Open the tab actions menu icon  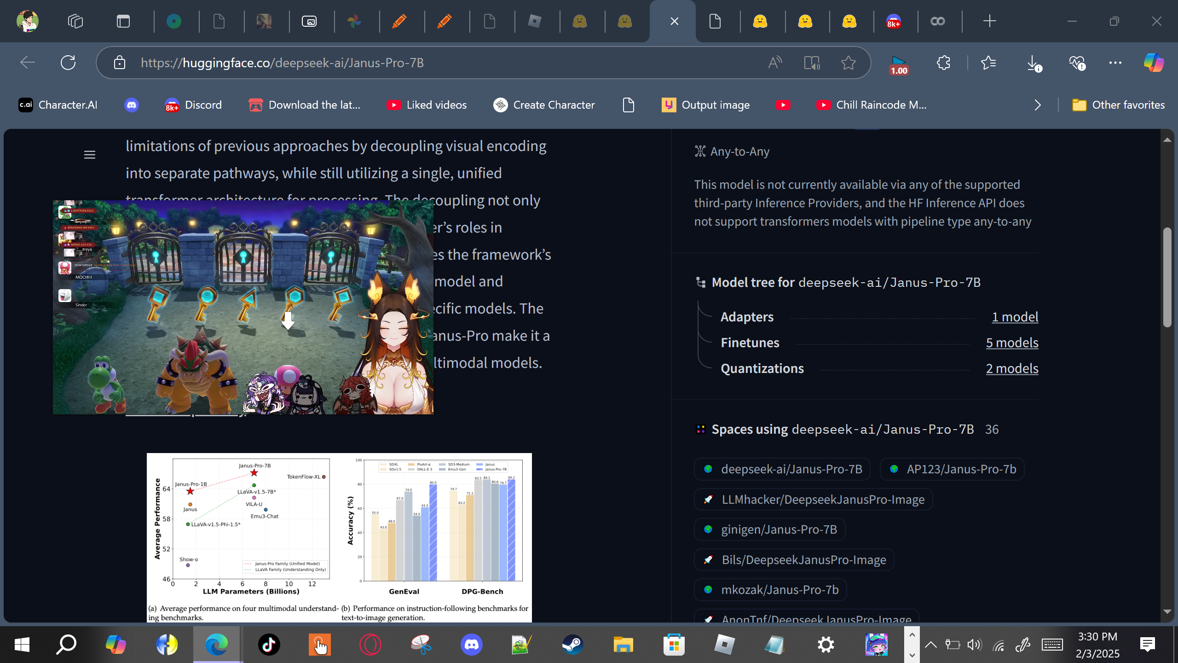[123, 21]
